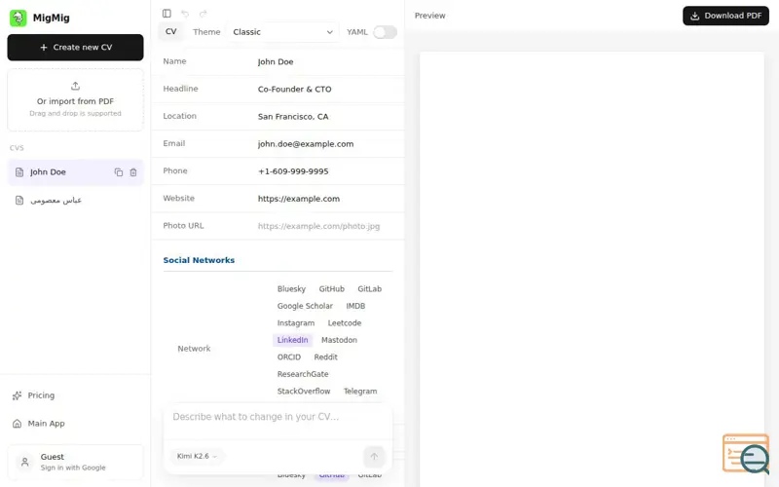Click the Guest user avatar icon

(24, 462)
